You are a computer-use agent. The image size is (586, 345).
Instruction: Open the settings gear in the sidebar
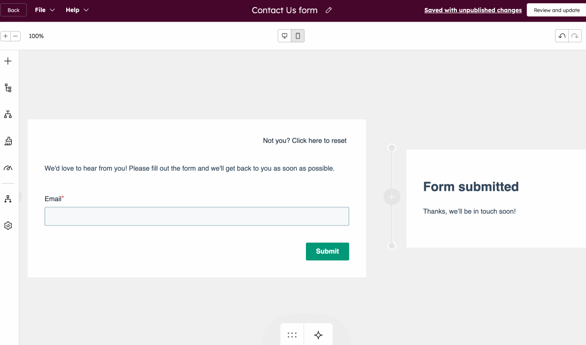pos(8,226)
